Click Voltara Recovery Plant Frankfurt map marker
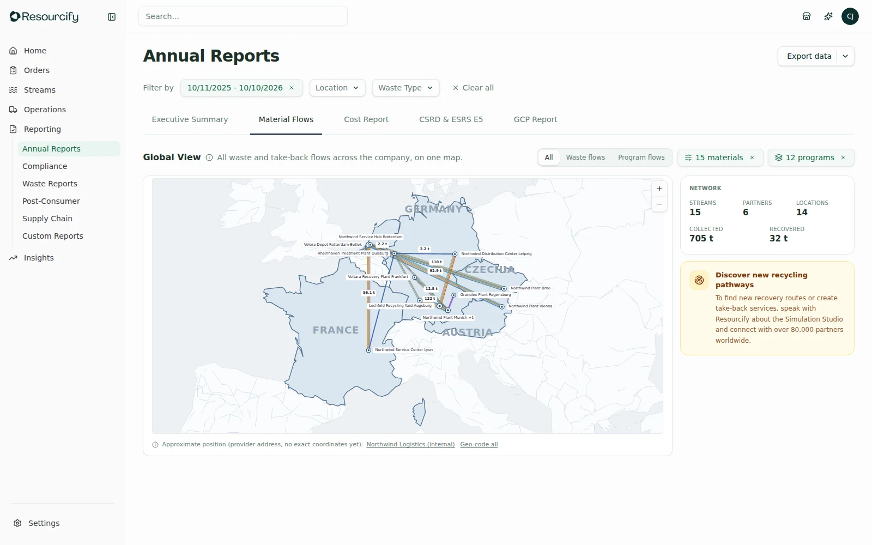 (414, 277)
